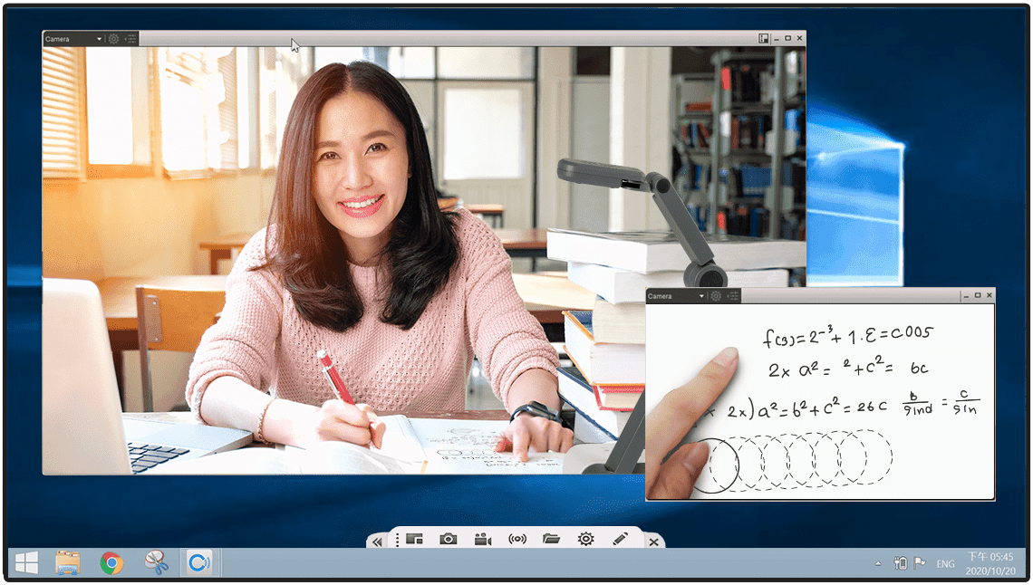Take a snapshot with the camera icon
The width and height of the screenshot is (1033, 585).
tap(448, 540)
